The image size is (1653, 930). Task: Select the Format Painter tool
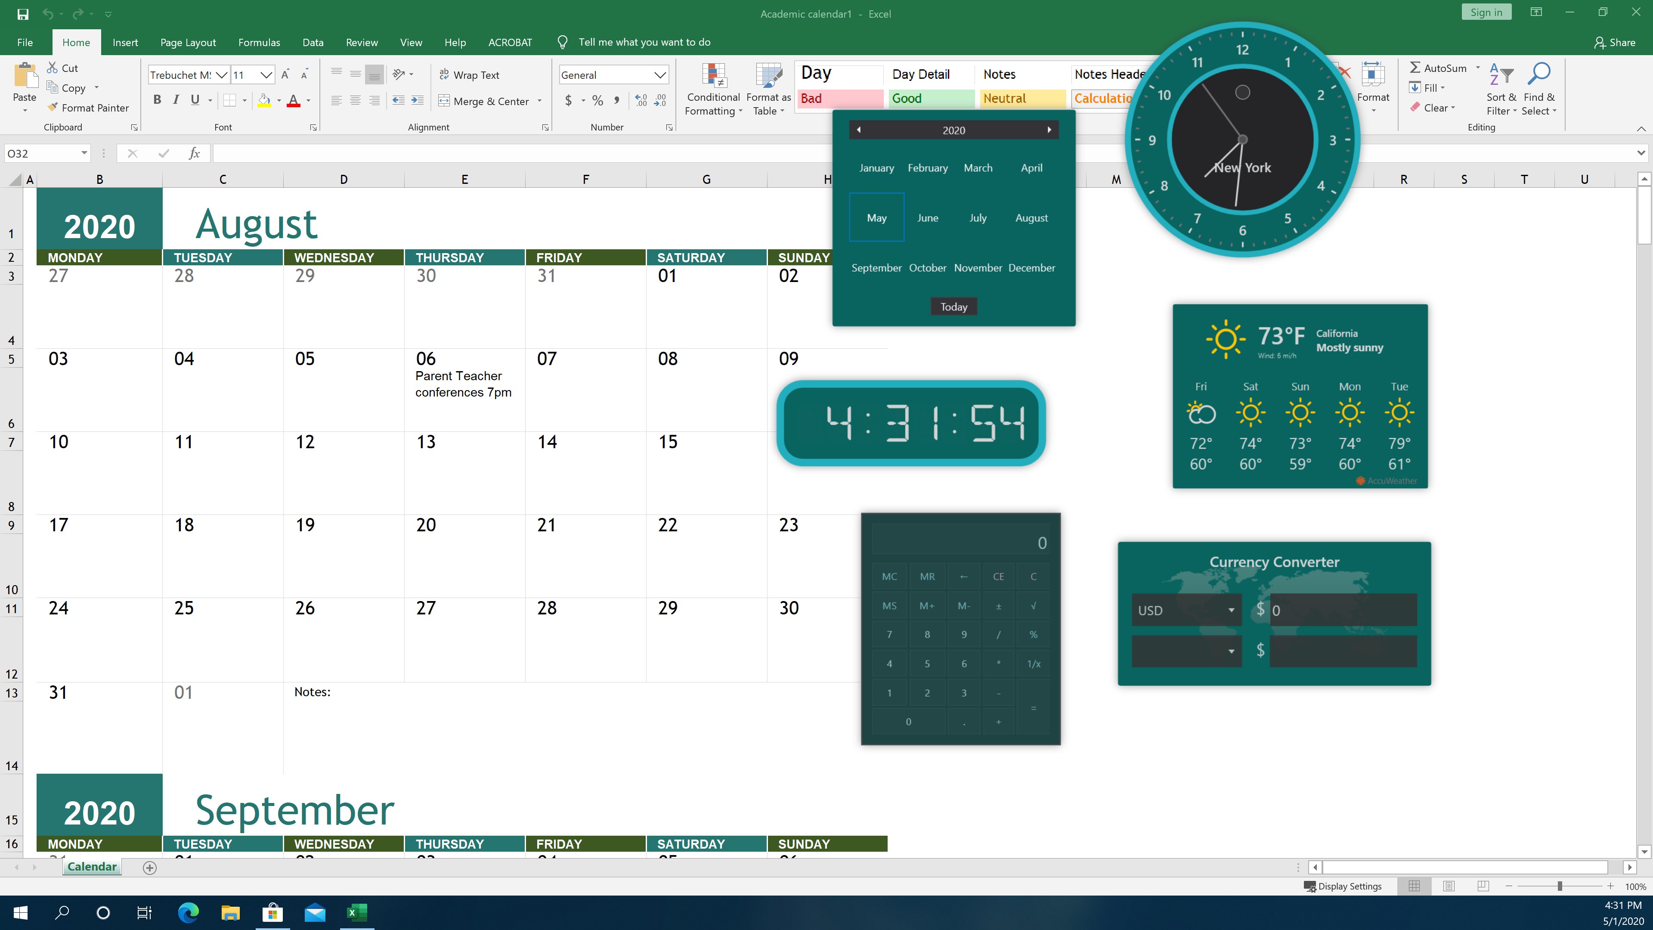[88, 108]
